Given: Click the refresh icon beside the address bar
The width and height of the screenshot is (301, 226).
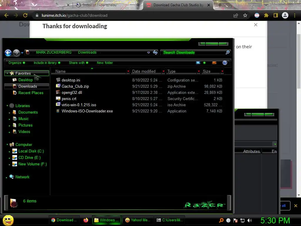Looking at the screenshot, I should [155, 52].
